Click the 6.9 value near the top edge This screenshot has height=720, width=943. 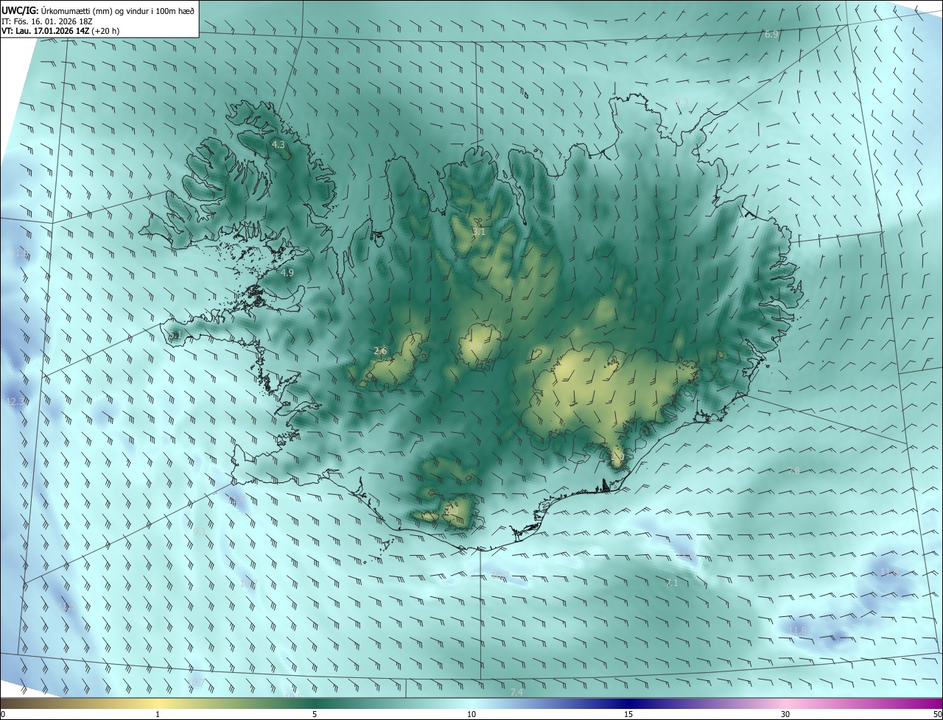pos(771,35)
